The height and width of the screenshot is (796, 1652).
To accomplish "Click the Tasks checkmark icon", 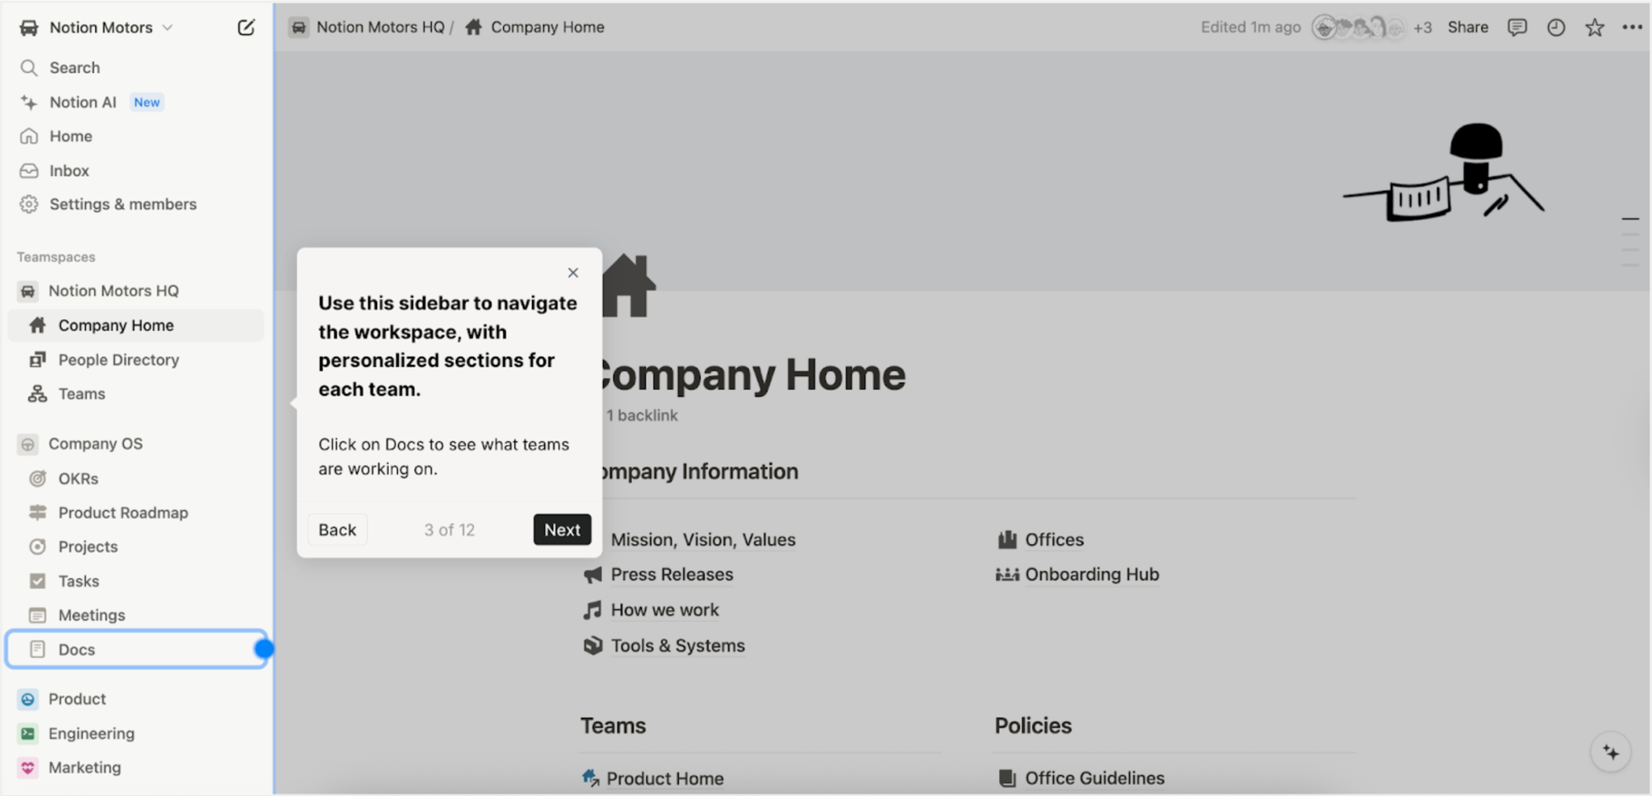I will coord(37,581).
